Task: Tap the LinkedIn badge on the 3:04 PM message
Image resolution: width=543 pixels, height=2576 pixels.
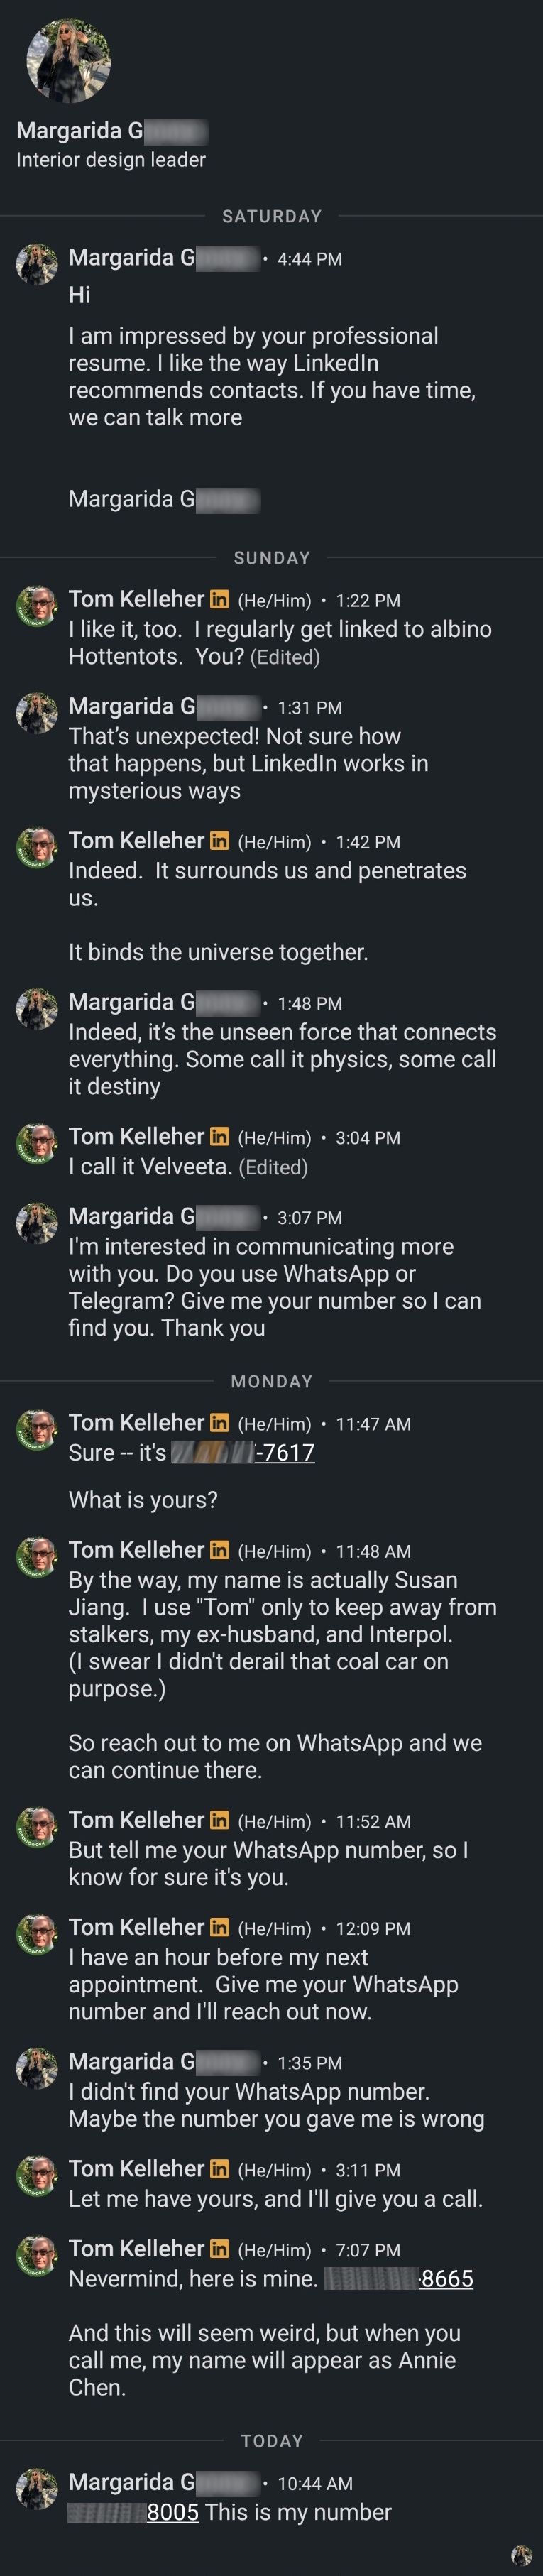Action: [x=219, y=1137]
